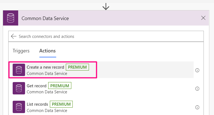Close the Common Data Service panel
This screenshot has height=115, width=214.
203,18
